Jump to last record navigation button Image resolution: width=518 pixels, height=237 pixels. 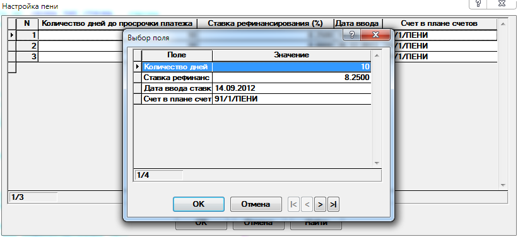point(333,205)
